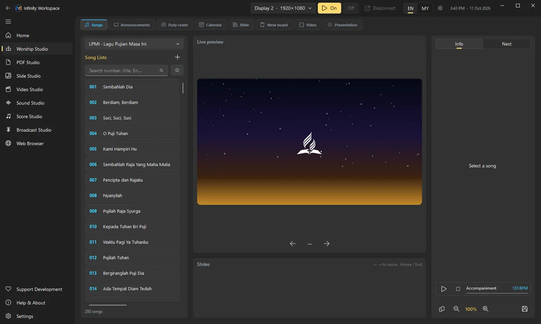The image size is (541, 324).
Task: Click the copy icon in the Info panel
Action: tap(442, 309)
